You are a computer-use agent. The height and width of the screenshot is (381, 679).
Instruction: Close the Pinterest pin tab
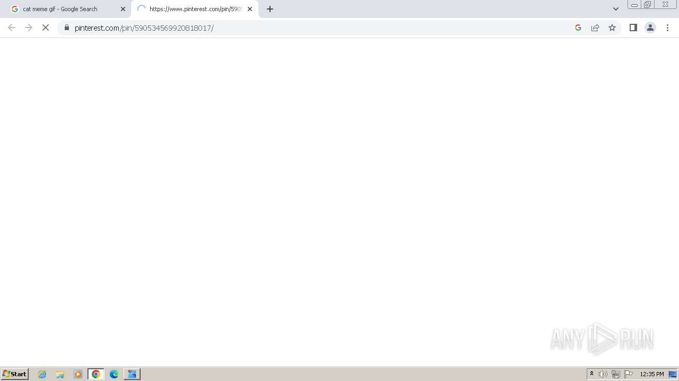[250, 9]
